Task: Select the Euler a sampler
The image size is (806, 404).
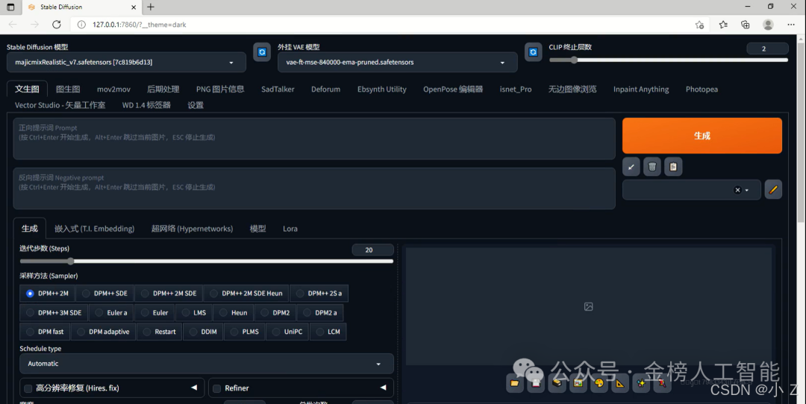Action: click(111, 312)
